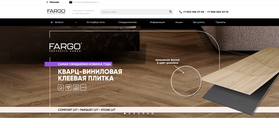Screen dimensions: 279x128
Task: Open 3D подбор пола menu item
Action: (x=95, y=22)
